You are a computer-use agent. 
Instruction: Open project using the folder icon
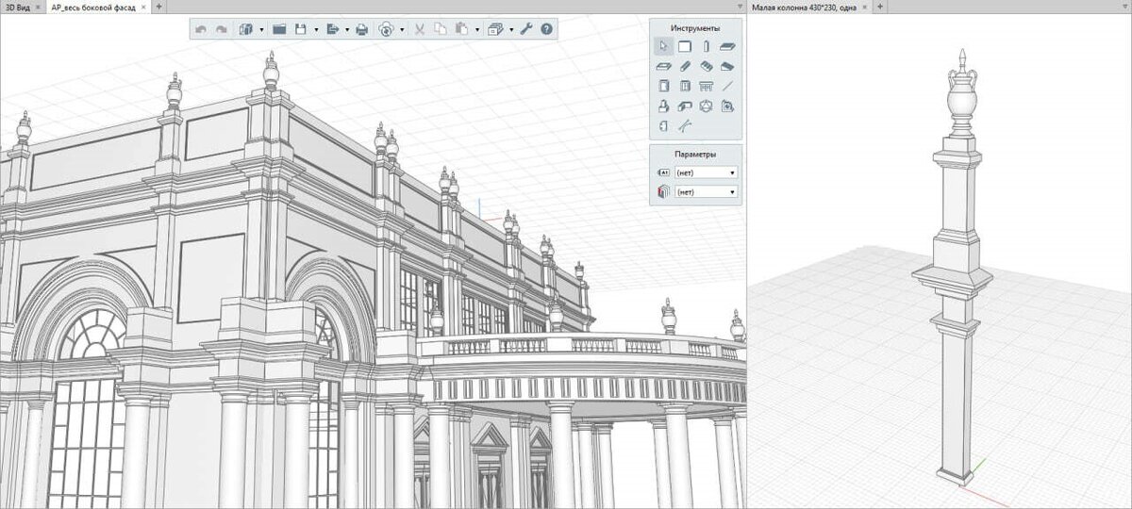[279, 29]
